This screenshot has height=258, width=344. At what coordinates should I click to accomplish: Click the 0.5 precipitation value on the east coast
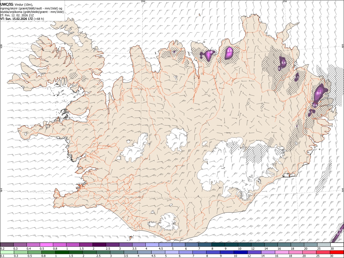(x=319, y=93)
